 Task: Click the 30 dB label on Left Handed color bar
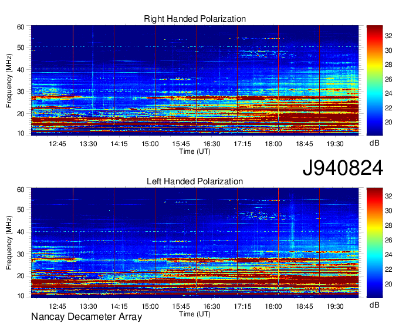tap(388, 211)
